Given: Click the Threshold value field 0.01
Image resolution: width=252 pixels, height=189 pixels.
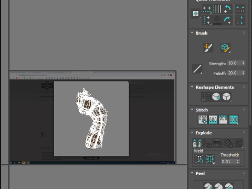Looking at the screenshot, I should 228,162.
